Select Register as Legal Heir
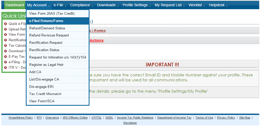The height and width of the screenshot is (127, 260). coord(46,65)
